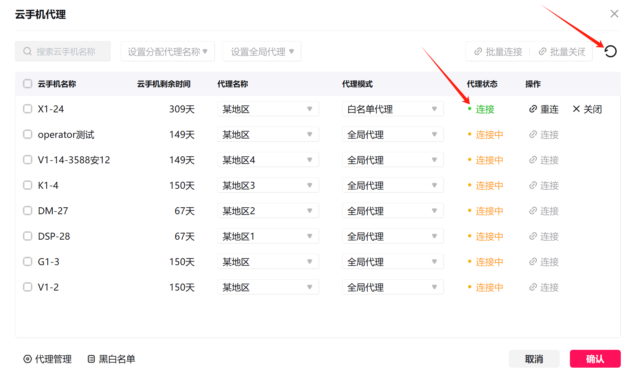635x376 pixels.
Task: Click the refresh icon at top right
Action: tap(610, 51)
